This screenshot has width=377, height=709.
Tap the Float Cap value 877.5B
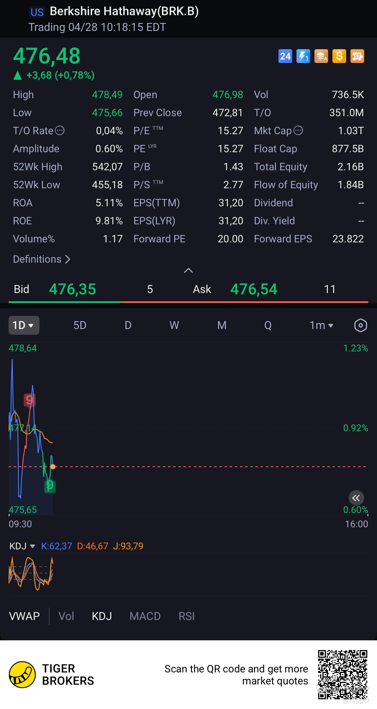click(348, 149)
